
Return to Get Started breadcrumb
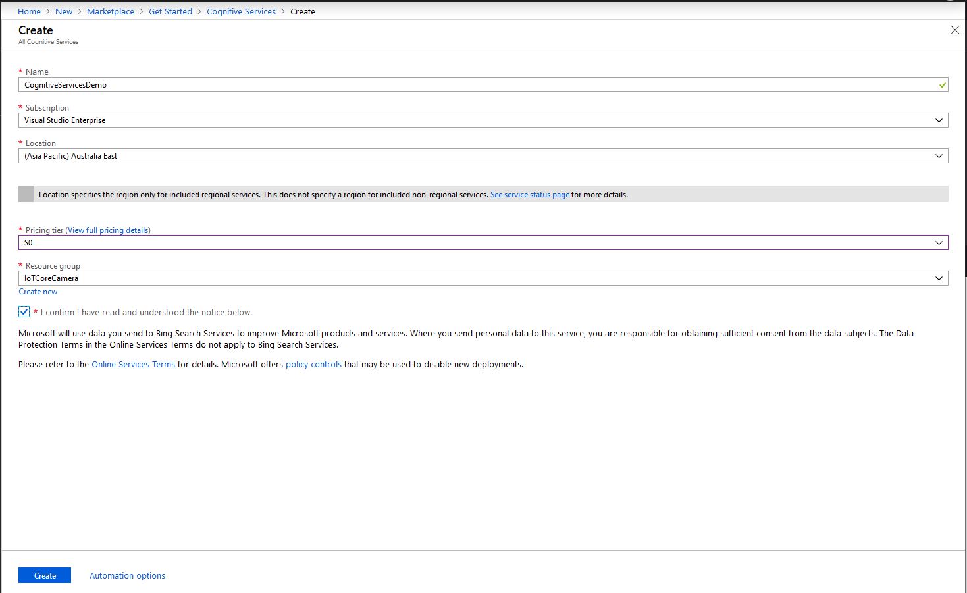coord(170,11)
